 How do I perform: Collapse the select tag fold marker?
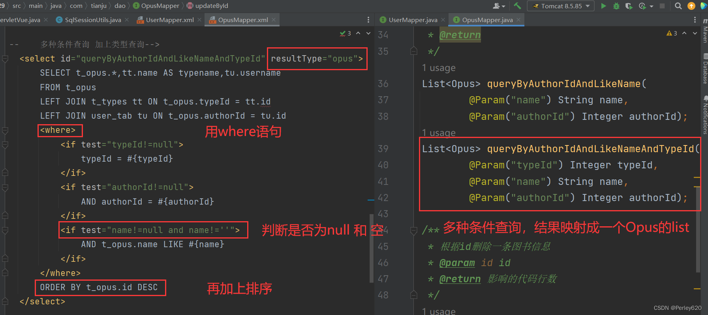tap(5, 59)
